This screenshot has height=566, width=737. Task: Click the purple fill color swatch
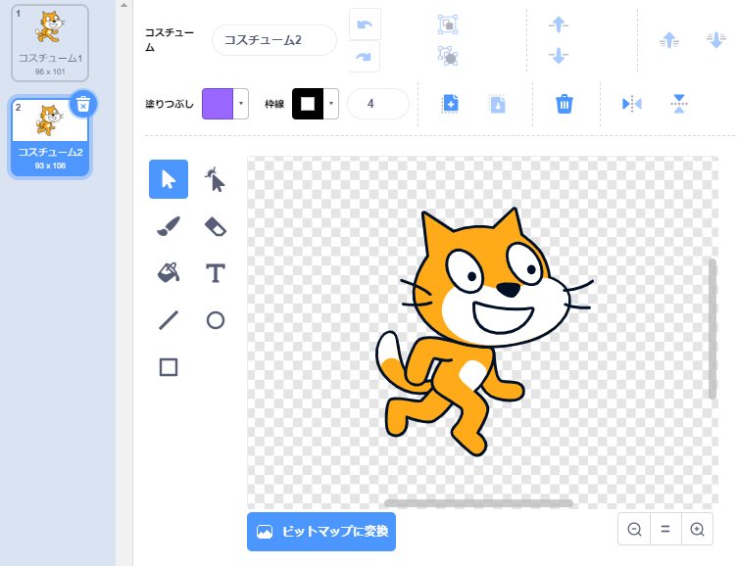[218, 104]
